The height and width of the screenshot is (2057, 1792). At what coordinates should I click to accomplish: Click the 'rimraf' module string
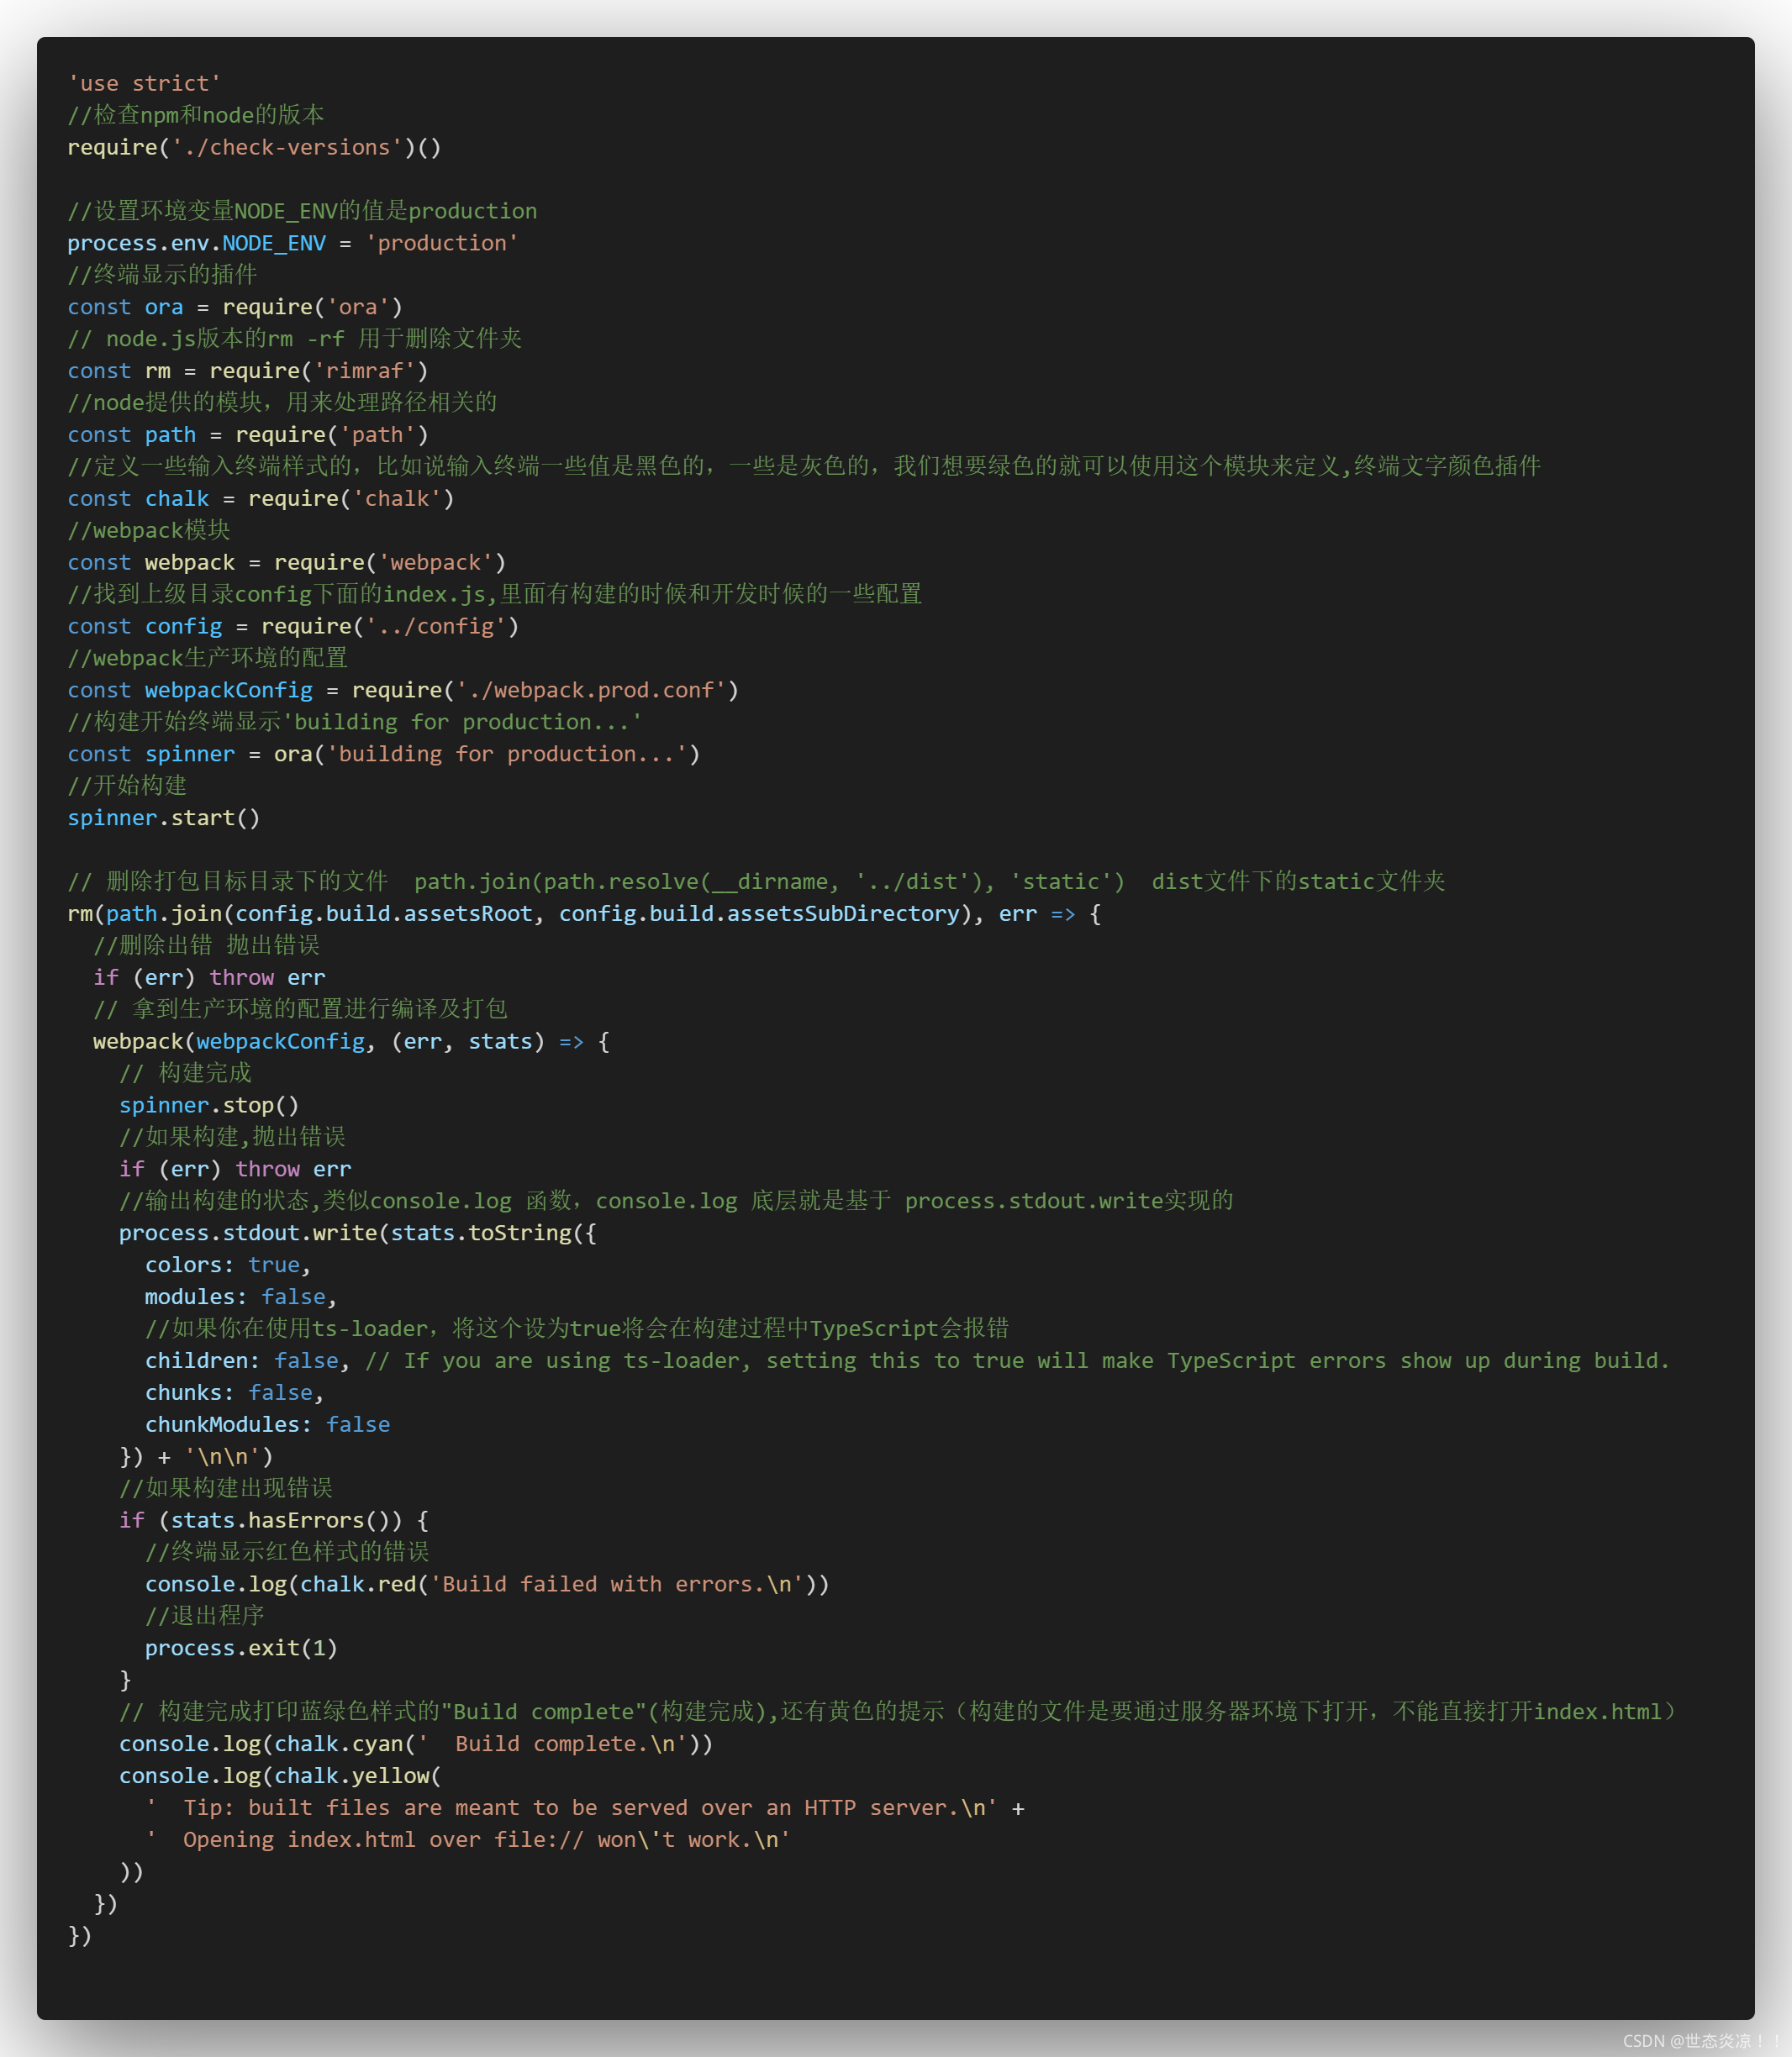[x=365, y=371]
